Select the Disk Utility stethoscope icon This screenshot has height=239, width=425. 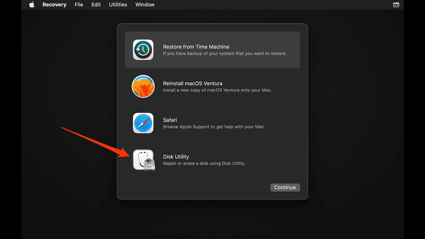tap(143, 160)
